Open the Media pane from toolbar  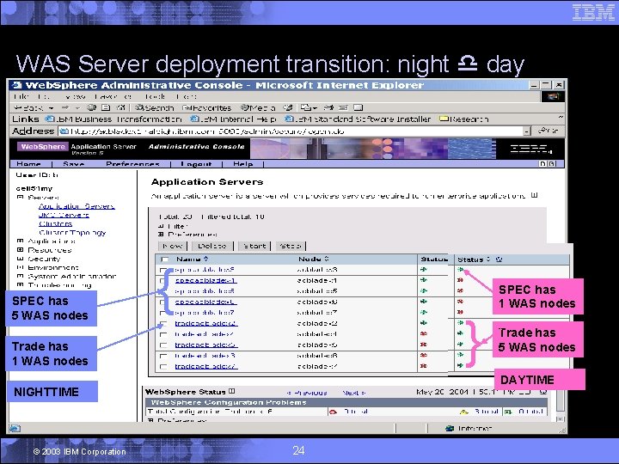coord(258,107)
